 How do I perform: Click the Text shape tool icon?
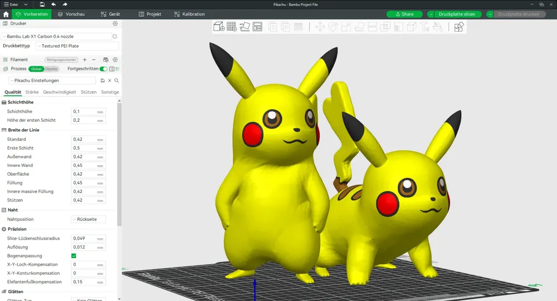pyautogui.click(x=424, y=27)
